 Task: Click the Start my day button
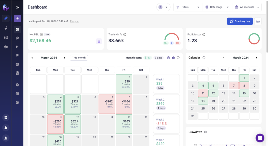[240, 21]
